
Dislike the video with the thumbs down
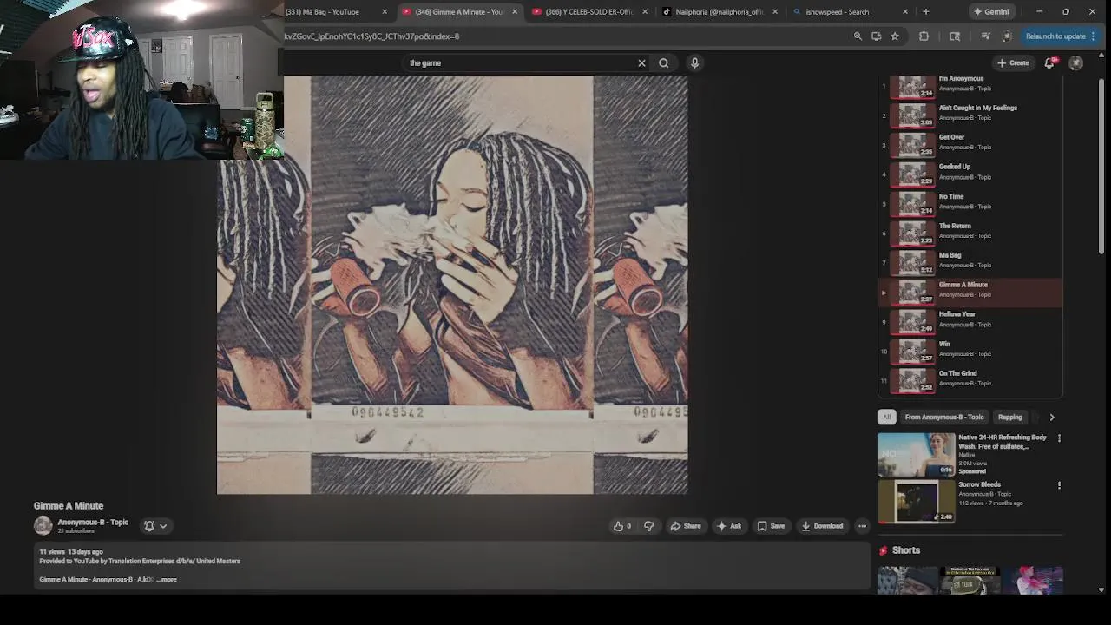[648, 526]
